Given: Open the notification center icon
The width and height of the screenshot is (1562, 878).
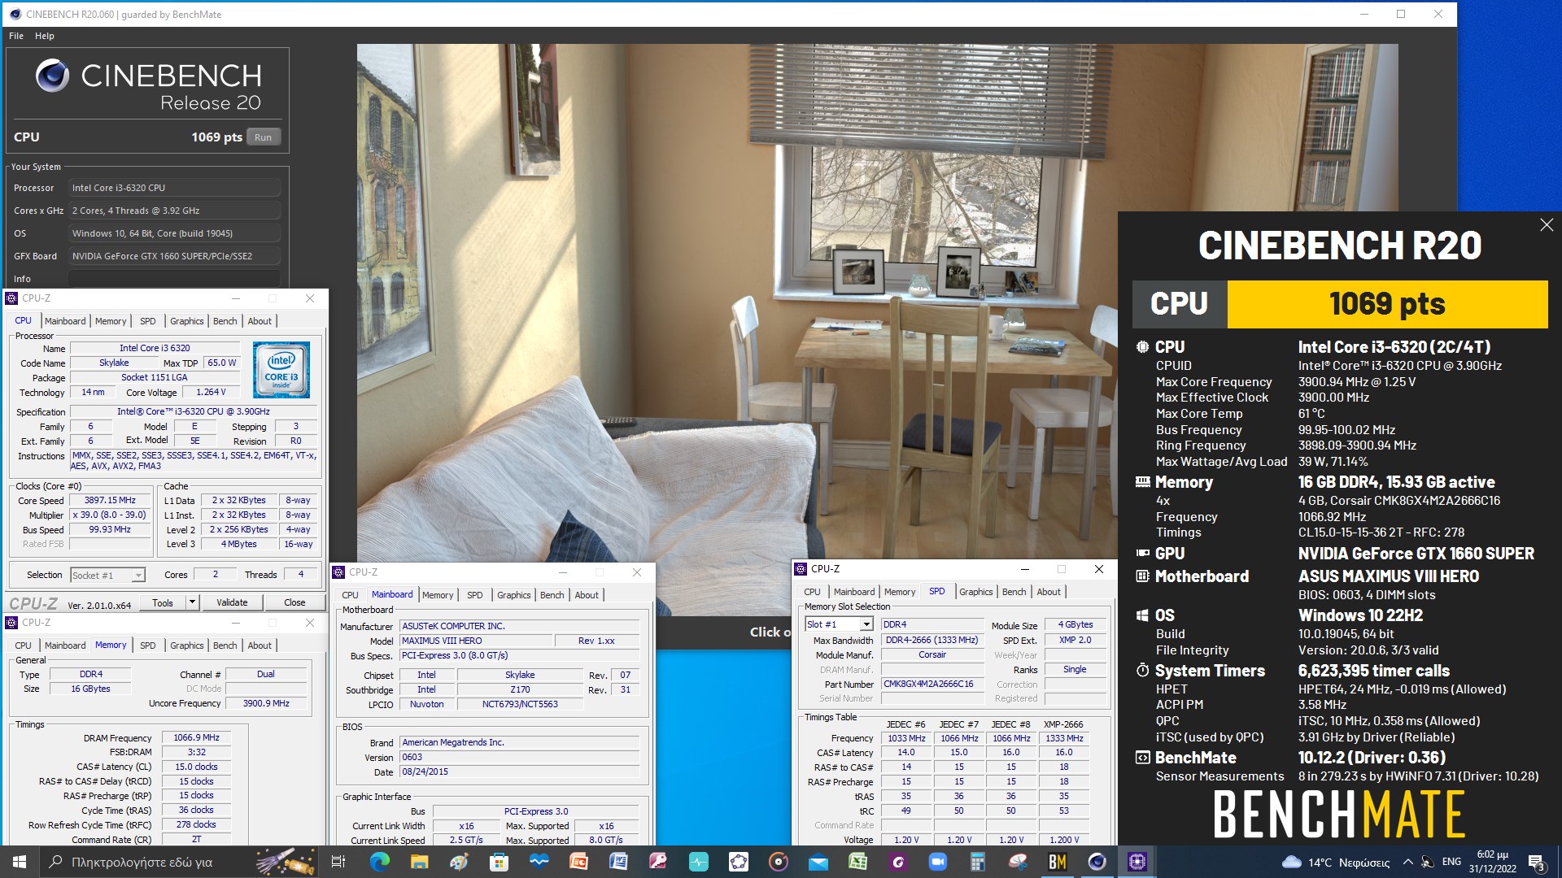Looking at the screenshot, I should pyautogui.click(x=1536, y=862).
